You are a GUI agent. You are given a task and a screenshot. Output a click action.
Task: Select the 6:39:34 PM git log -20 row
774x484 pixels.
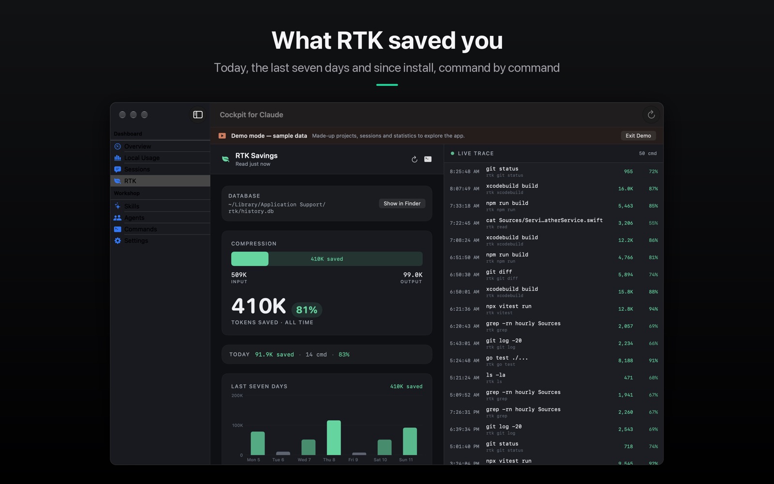point(553,429)
